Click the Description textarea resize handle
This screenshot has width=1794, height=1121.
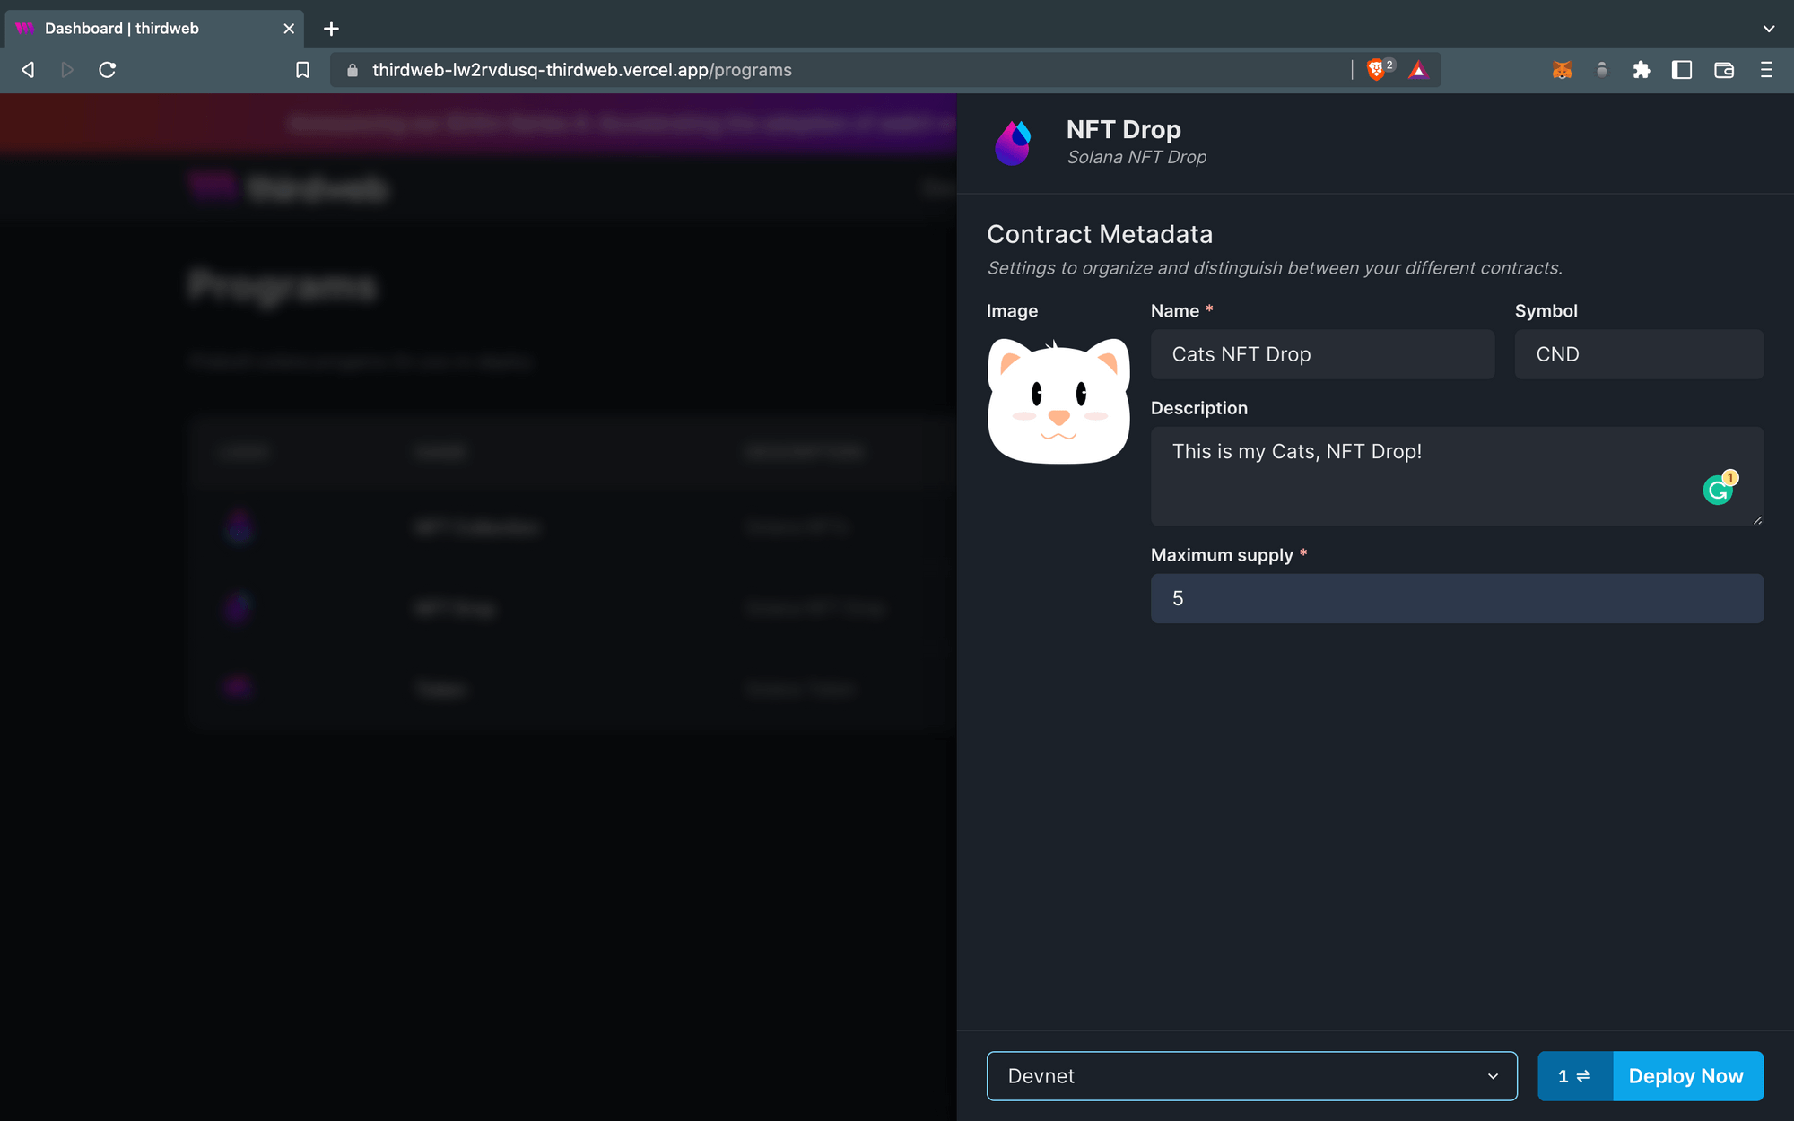1756,519
